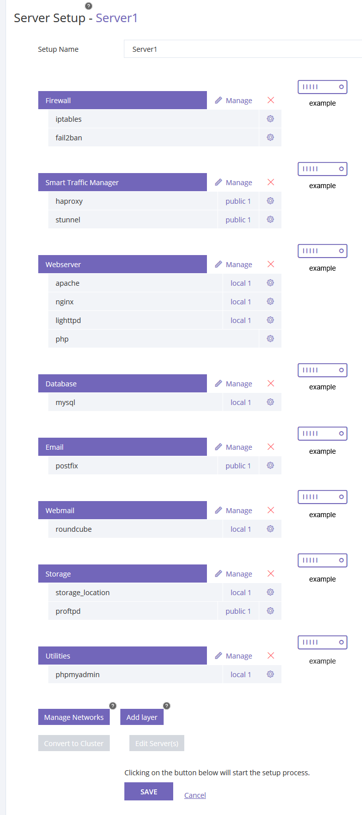This screenshot has width=362, height=815.
Task: Save the server setup
Action: click(x=149, y=791)
